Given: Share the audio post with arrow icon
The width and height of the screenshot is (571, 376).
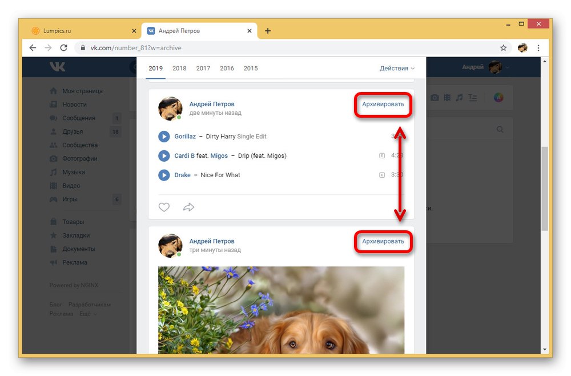Looking at the screenshot, I should pos(188,207).
